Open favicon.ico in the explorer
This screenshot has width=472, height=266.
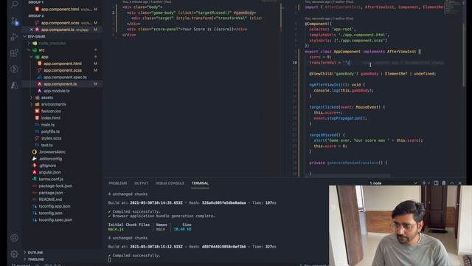click(51, 112)
